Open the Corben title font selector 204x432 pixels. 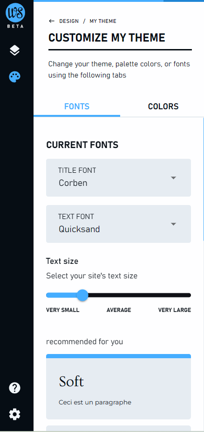tap(118, 178)
